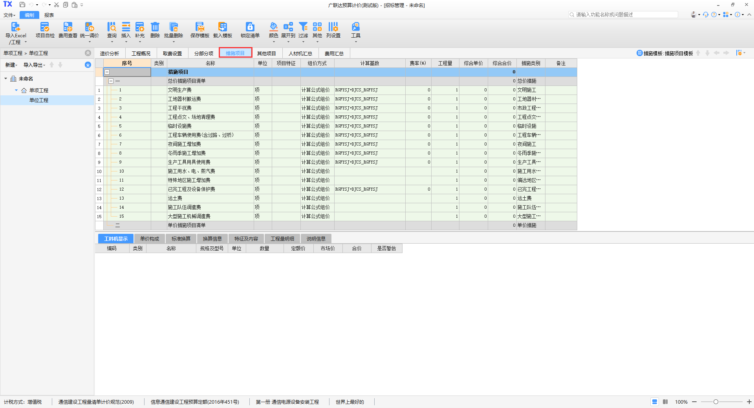The width and height of the screenshot is (754, 408).
Task: Open the 费用查看 fee viewer
Action: coord(68,27)
